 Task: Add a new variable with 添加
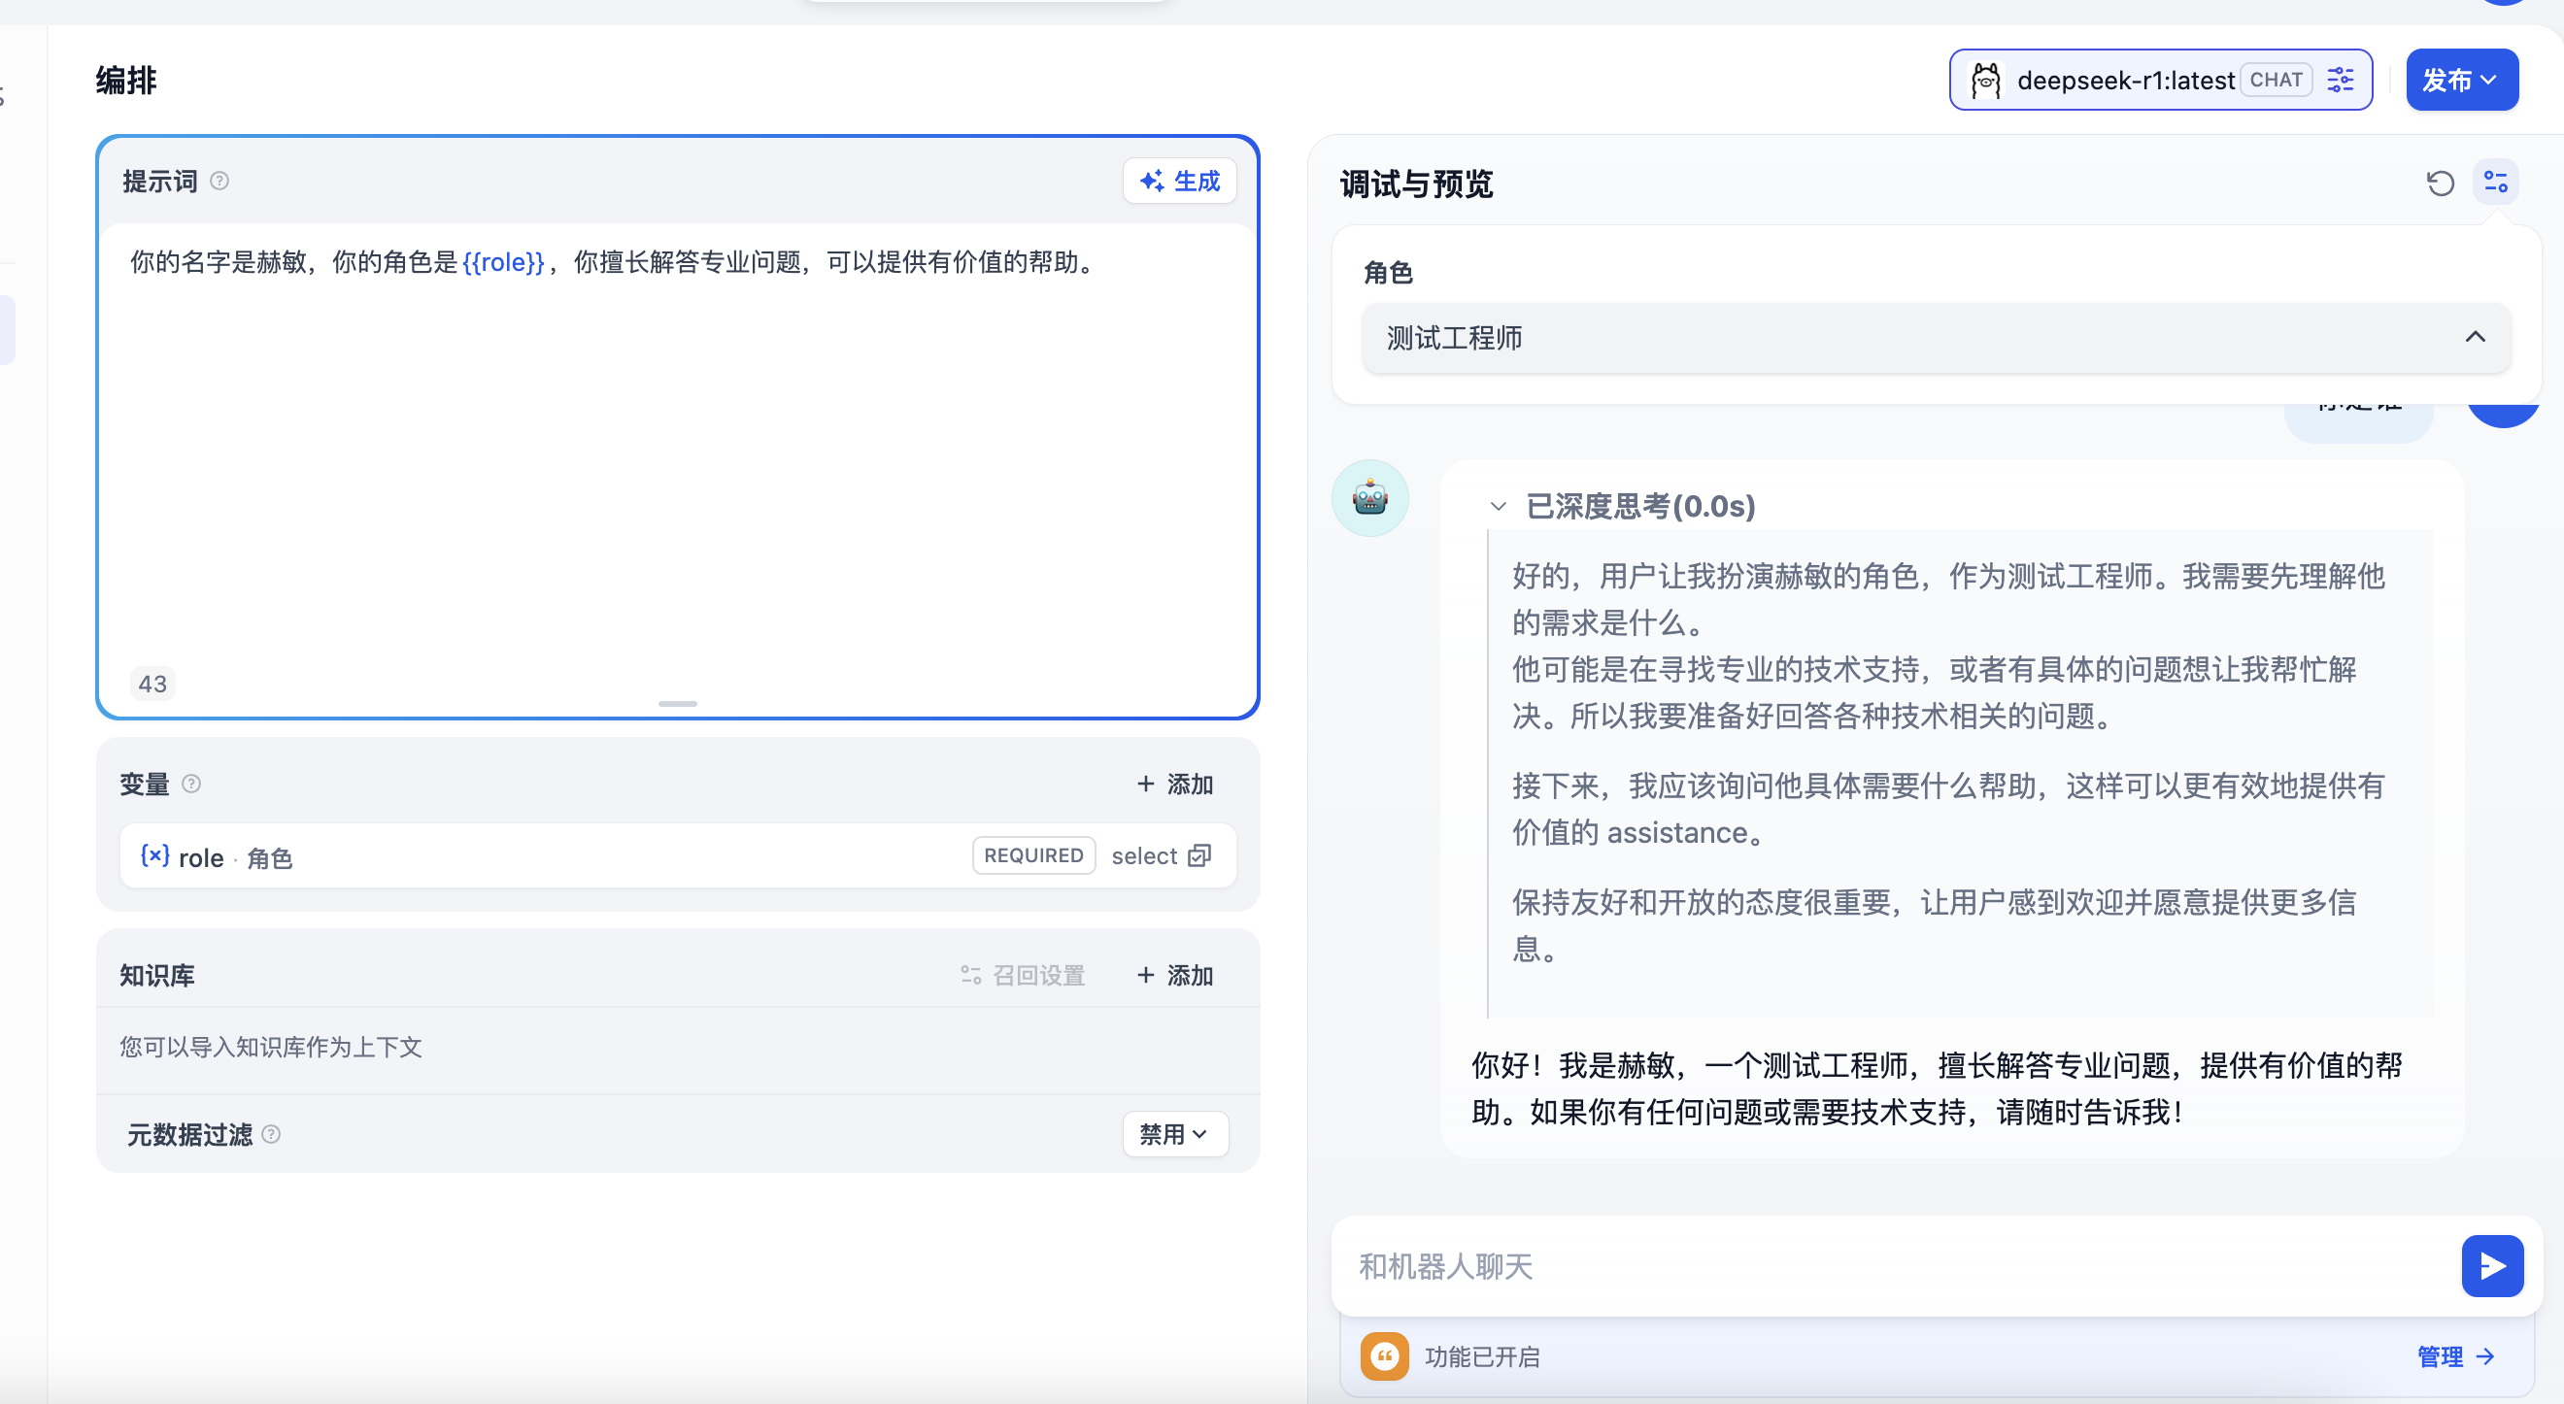tap(1174, 785)
